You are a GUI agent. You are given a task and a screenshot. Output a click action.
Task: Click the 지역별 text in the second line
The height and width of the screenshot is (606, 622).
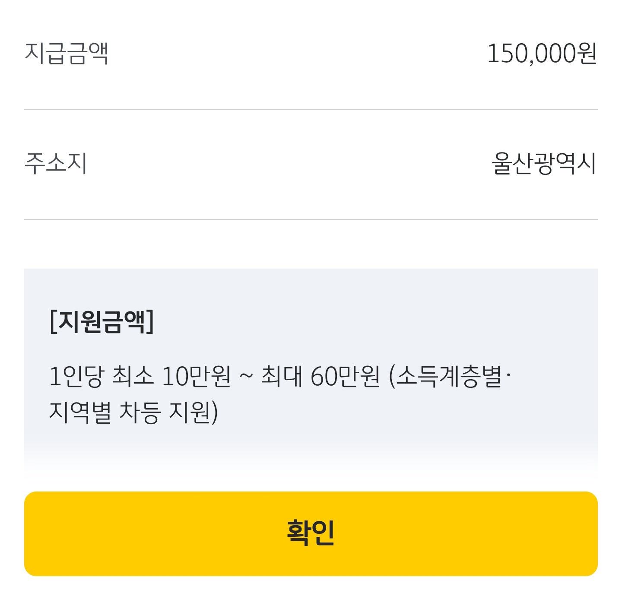point(80,412)
